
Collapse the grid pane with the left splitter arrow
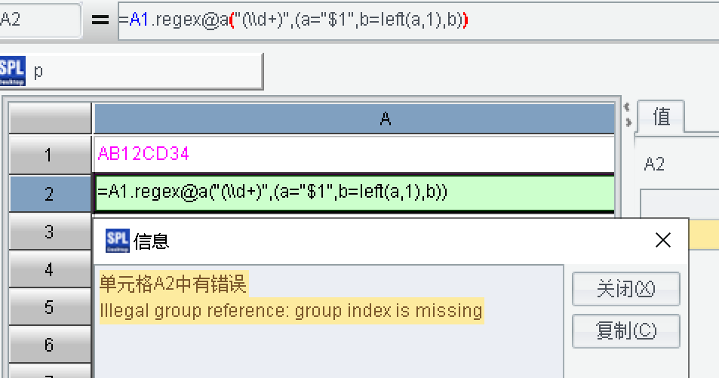[x=626, y=107]
